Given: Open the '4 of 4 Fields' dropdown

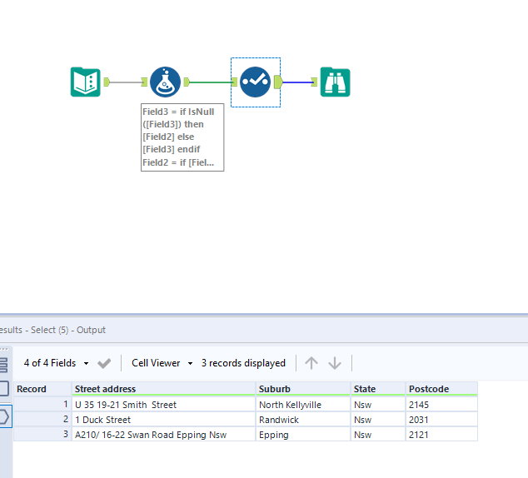Looking at the screenshot, I should tap(56, 363).
